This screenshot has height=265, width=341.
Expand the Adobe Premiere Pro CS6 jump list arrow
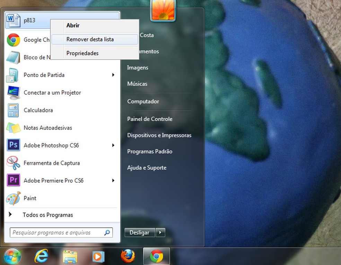[x=113, y=180]
